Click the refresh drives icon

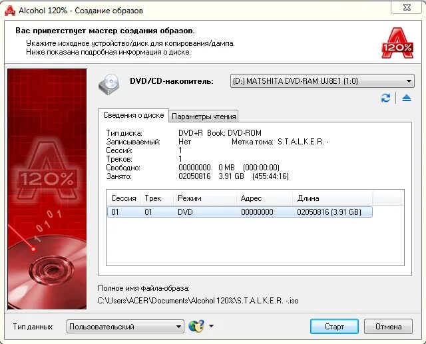[x=385, y=98]
